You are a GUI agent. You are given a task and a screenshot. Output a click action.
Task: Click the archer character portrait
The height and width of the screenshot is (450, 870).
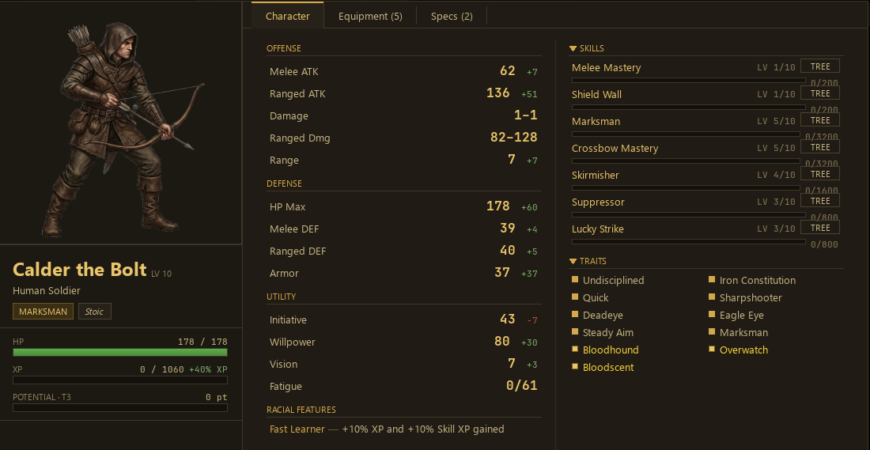pyautogui.click(x=123, y=130)
